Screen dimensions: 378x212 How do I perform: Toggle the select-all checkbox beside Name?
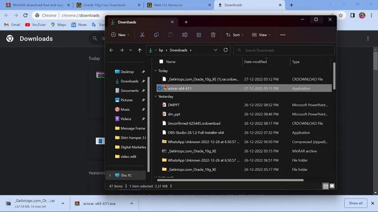161,61
